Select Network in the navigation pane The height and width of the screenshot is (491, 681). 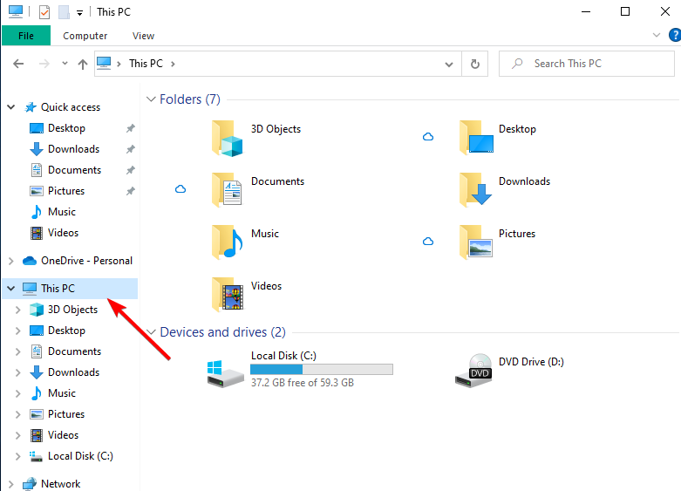60,484
